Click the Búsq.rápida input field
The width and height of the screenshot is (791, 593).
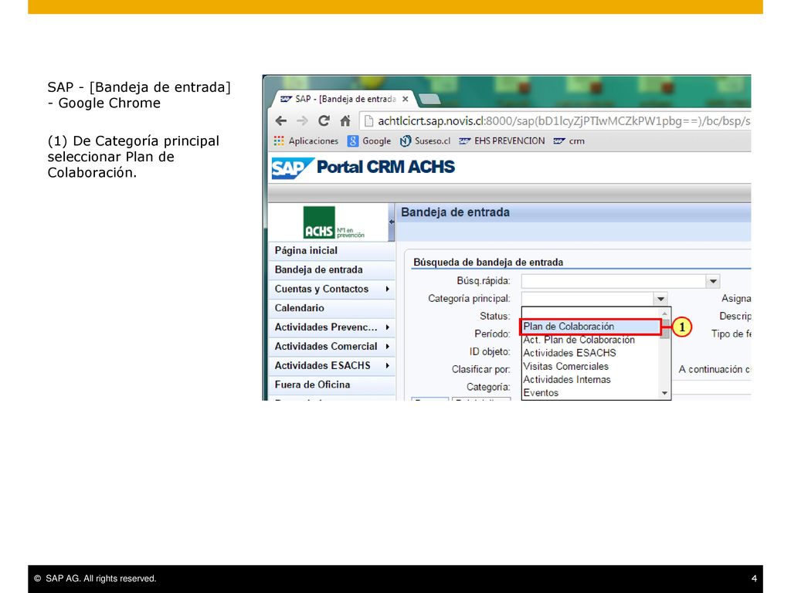pyautogui.click(x=613, y=281)
